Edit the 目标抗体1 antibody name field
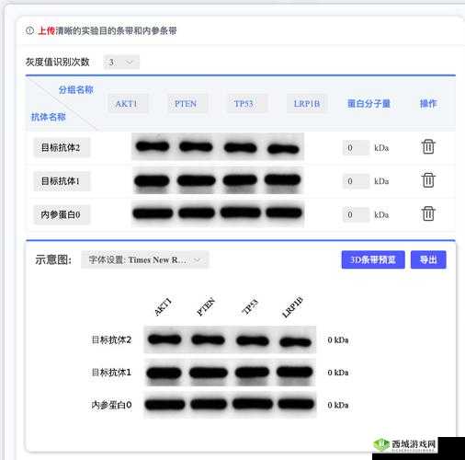Viewport: 465px width, 460px height. [62, 181]
